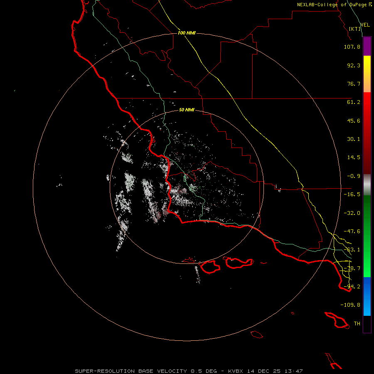Click the -47.6 velocity scale value
Screen dimensions: 374x374
pos(352,231)
